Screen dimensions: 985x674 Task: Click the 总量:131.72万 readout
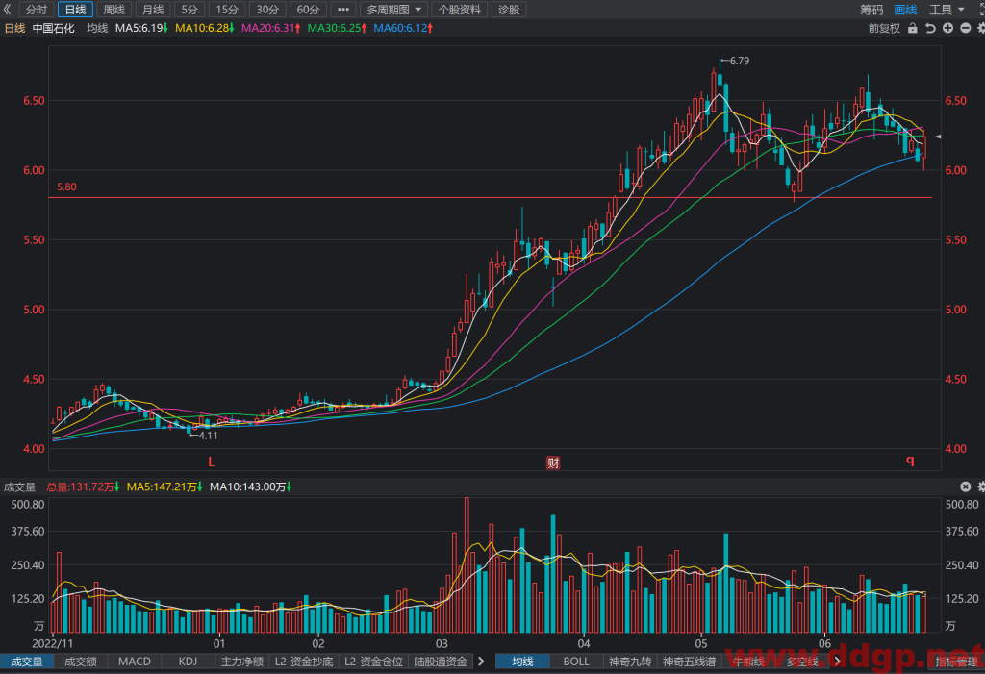pyautogui.click(x=83, y=487)
